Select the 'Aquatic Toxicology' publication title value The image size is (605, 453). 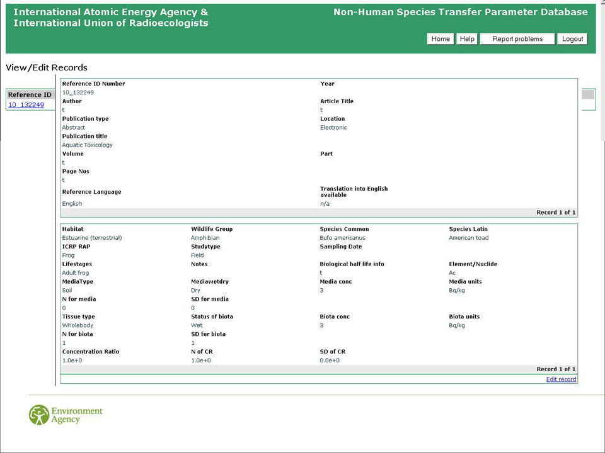pos(87,145)
